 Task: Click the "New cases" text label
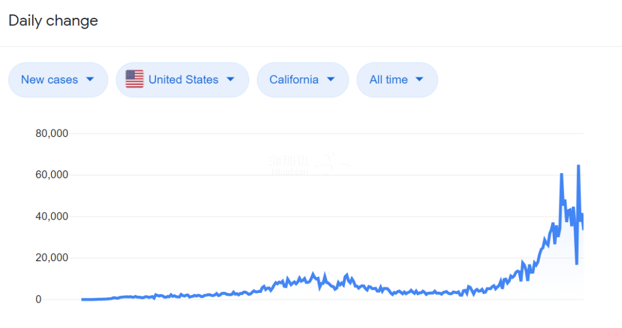50,79
